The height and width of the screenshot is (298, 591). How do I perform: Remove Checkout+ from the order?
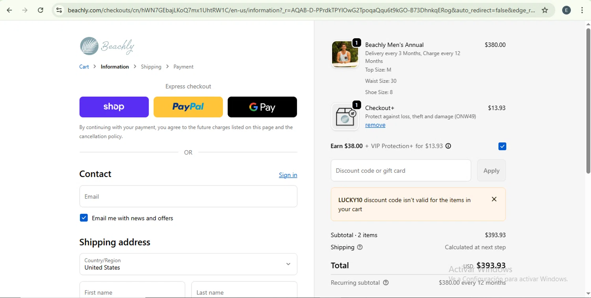click(375, 125)
